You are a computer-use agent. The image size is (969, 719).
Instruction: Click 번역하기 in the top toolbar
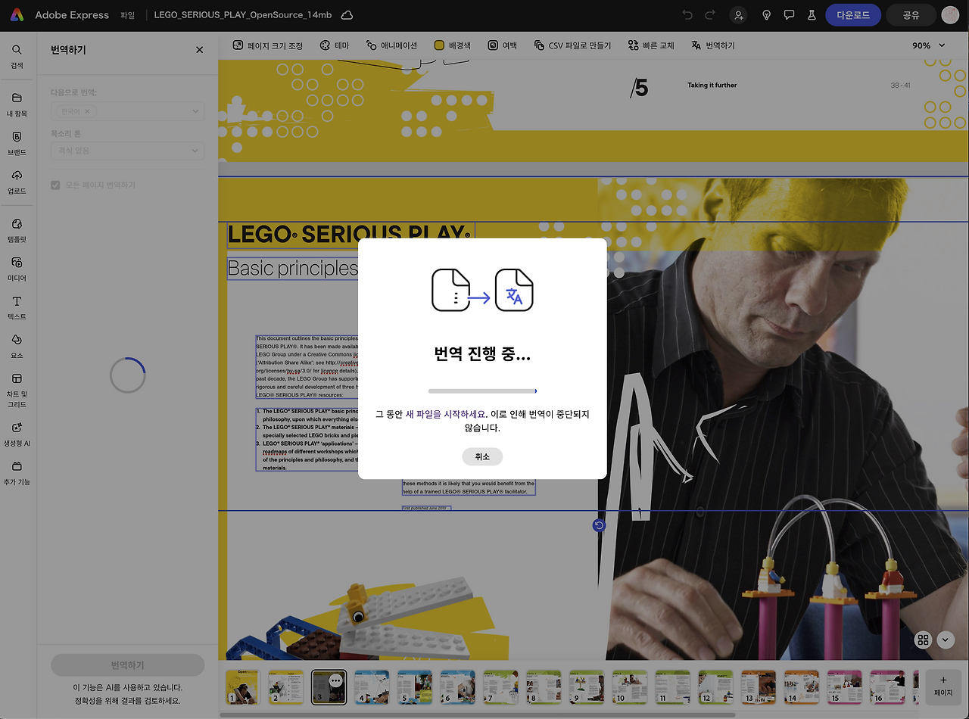[713, 45]
